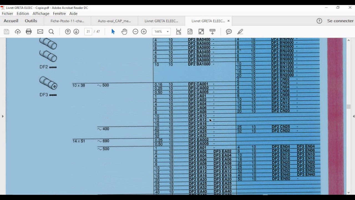Add a comment note icon

(229, 32)
